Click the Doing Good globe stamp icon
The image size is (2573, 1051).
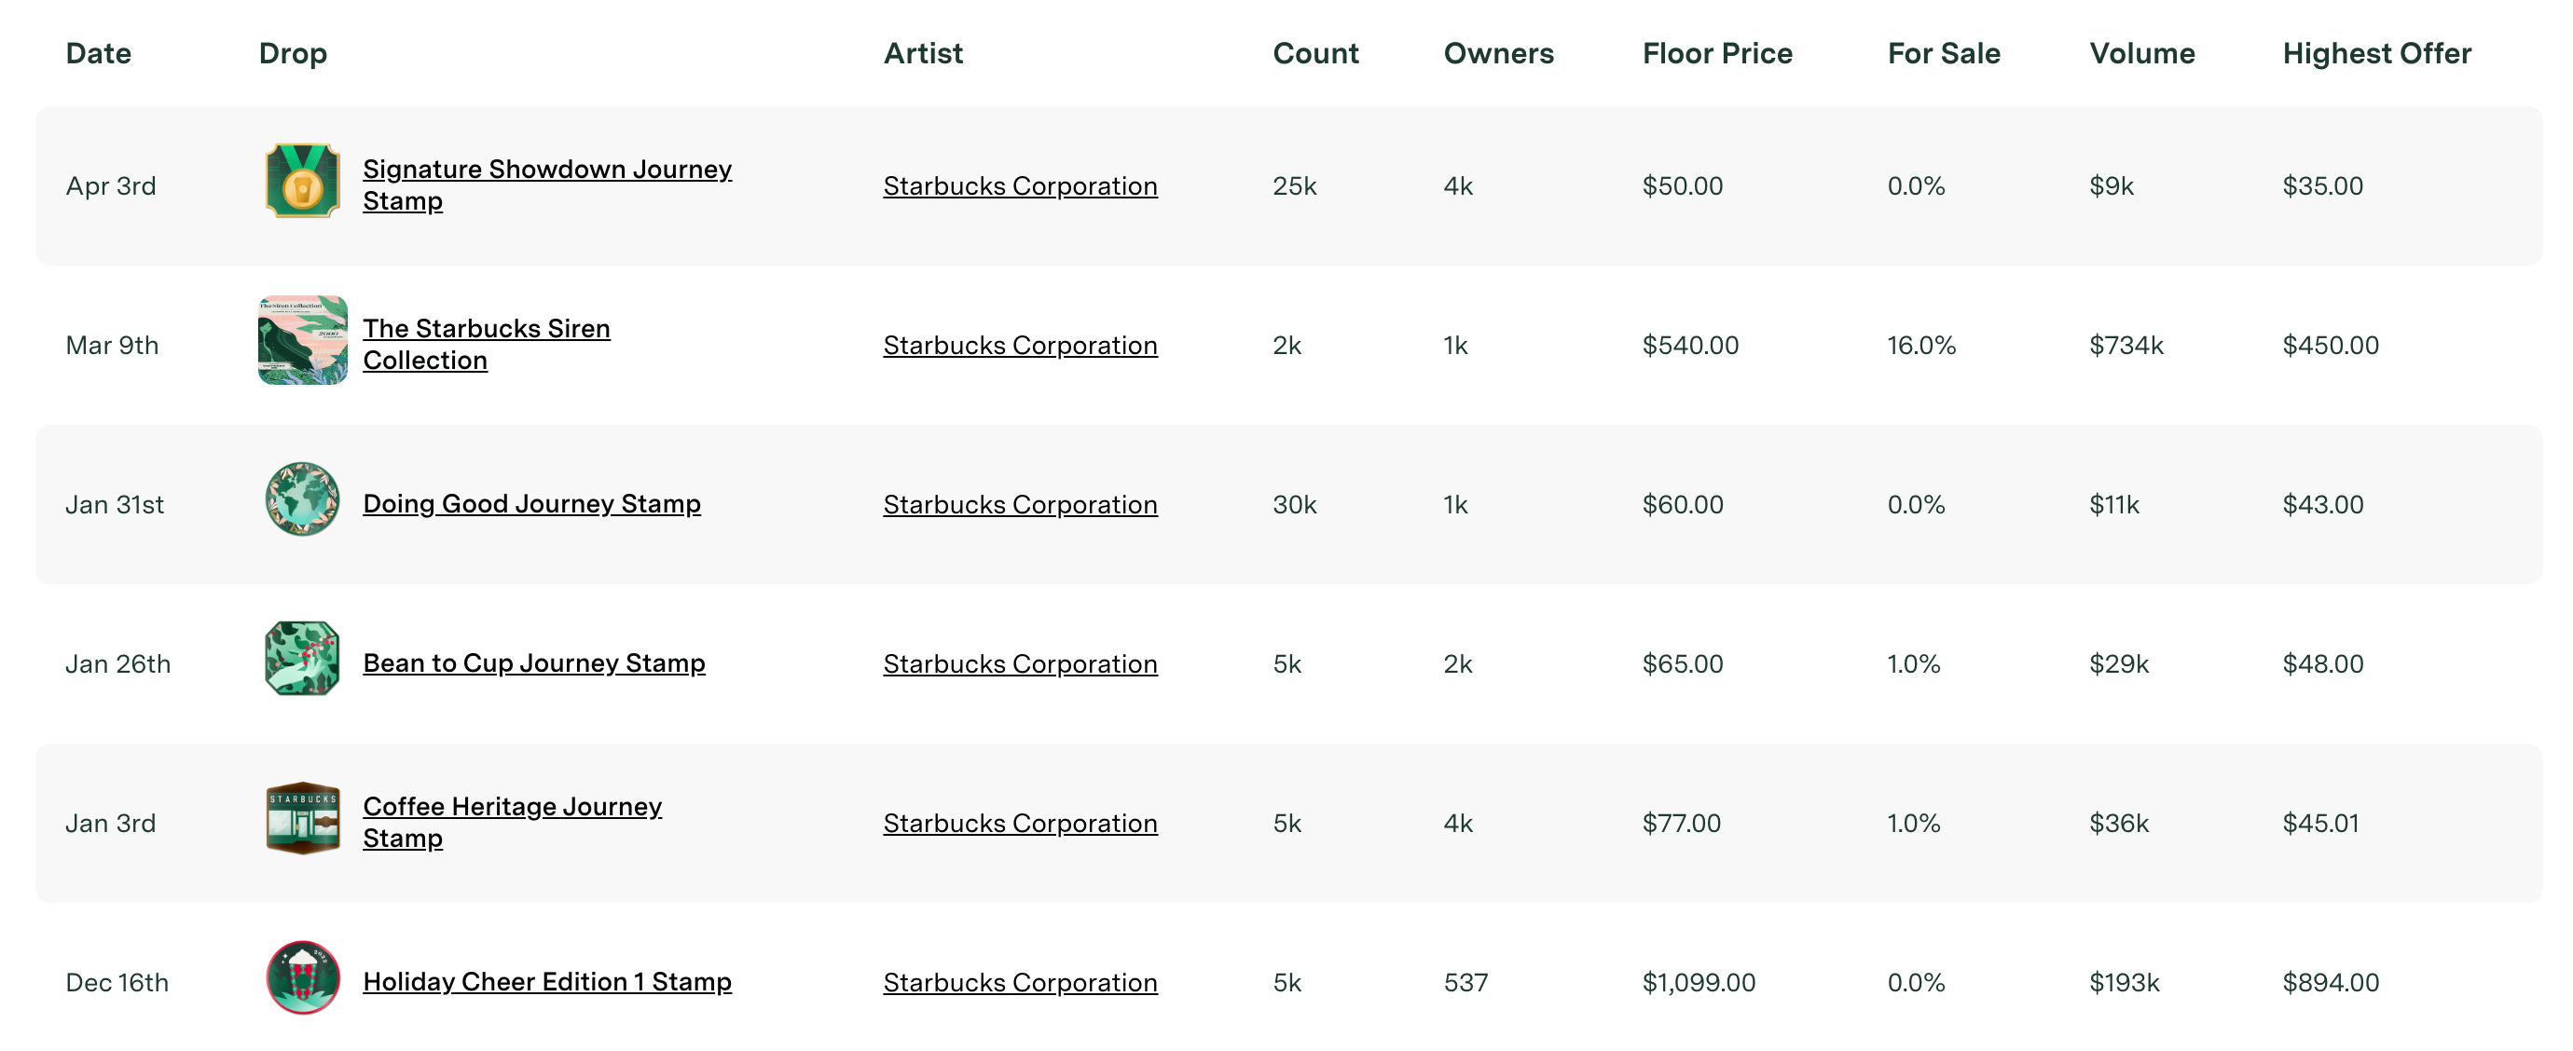tap(302, 499)
